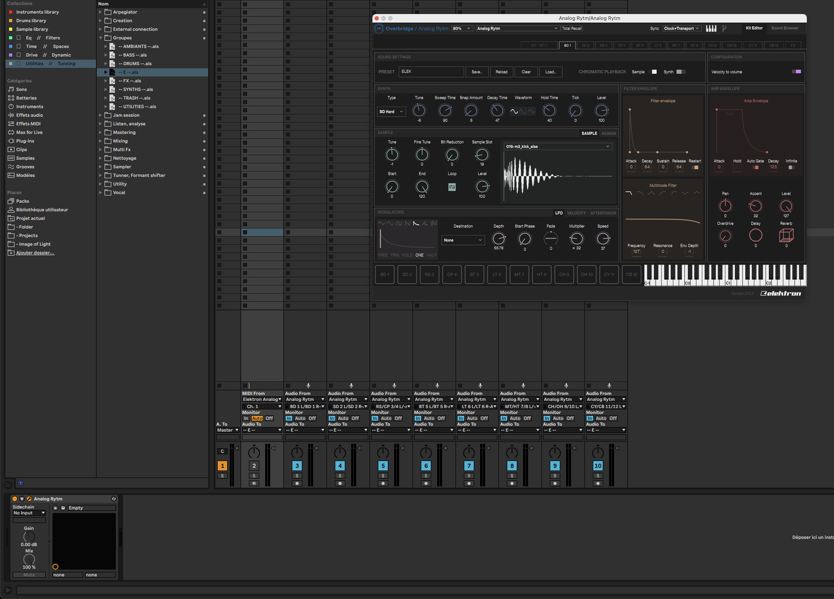Select the first low-pass multimode filter shape
Viewport: 834px width, 599px height.
(x=629, y=193)
